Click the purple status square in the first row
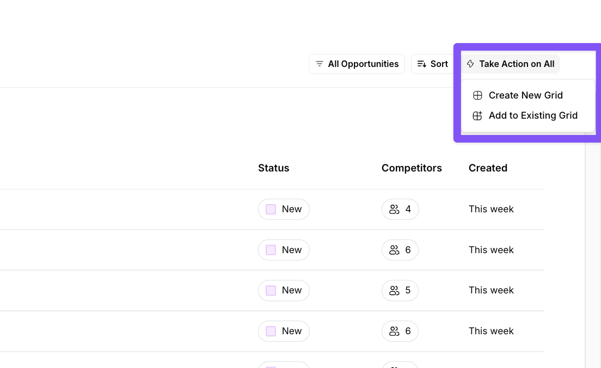The height and width of the screenshot is (368, 601). pyautogui.click(x=271, y=209)
